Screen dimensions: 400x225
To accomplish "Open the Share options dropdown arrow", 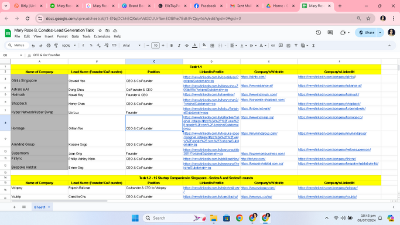I will coord(380,33).
